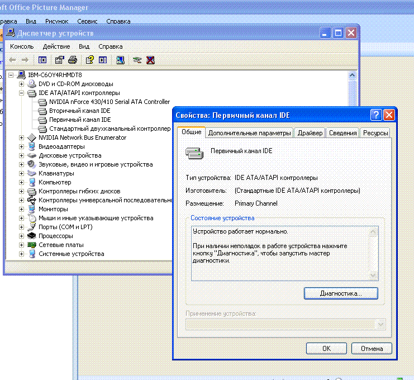Click the Звуковые, видео и игровые устройства icon

tap(32, 164)
